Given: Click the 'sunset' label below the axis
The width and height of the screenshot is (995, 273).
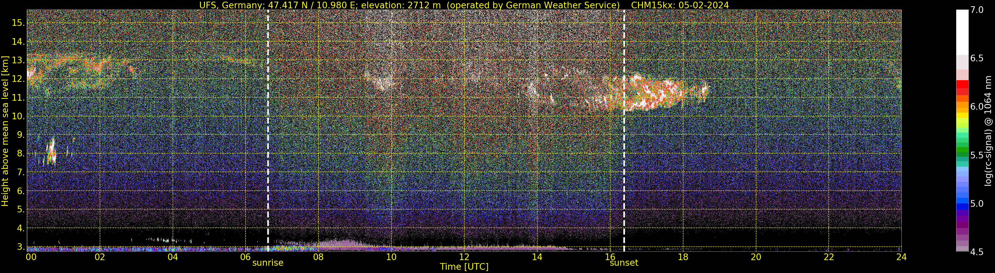Looking at the screenshot, I should click(x=624, y=263).
